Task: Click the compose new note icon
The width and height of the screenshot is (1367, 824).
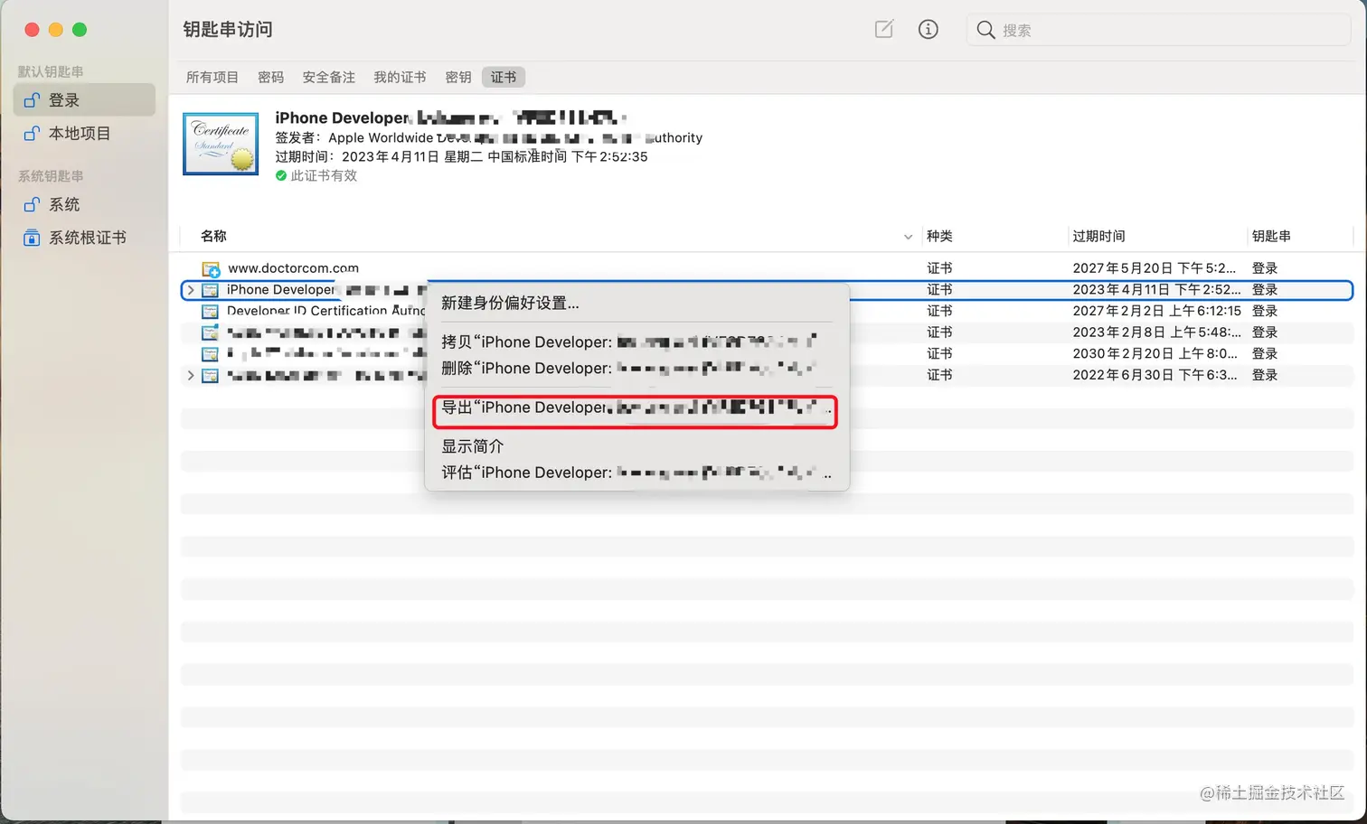Action: click(x=884, y=29)
